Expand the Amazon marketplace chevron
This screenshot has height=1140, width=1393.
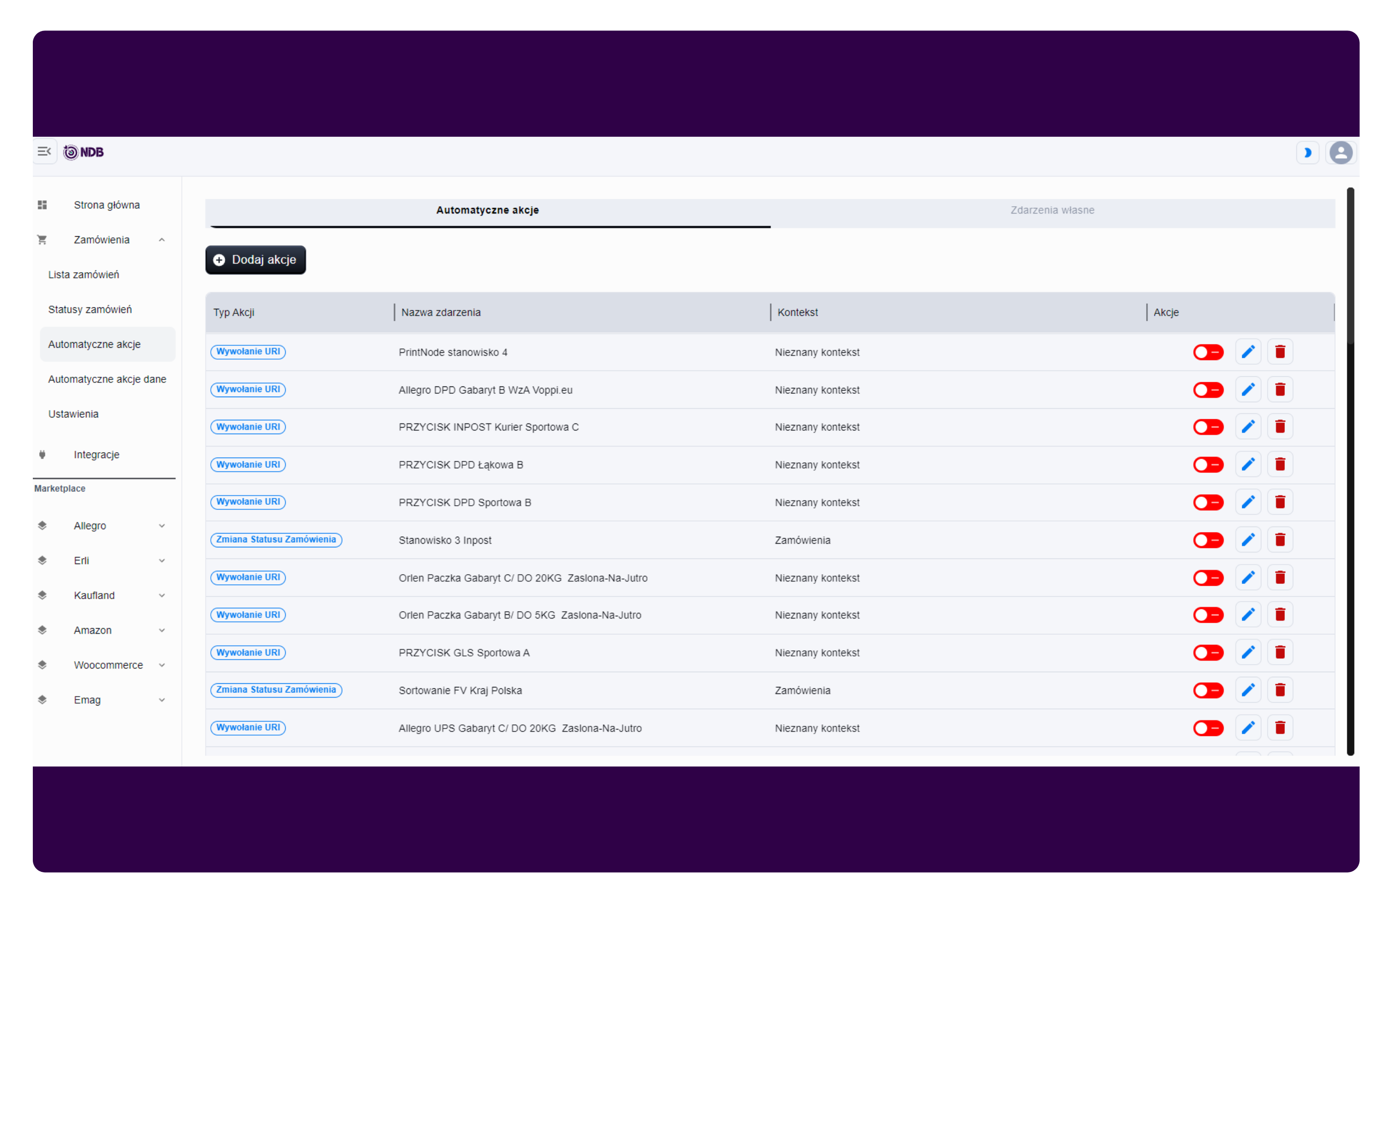(161, 630)
